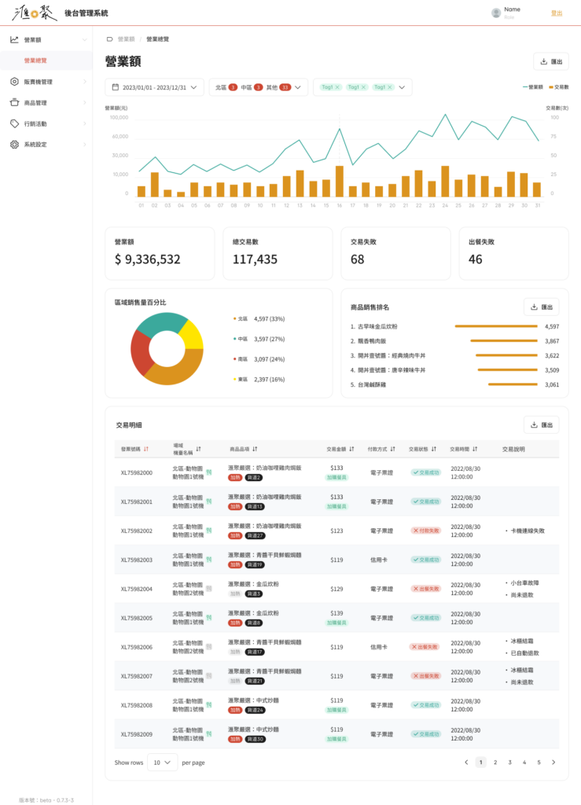The image size is (581, 805).
Task: Select 營業總覽 submenu item in sidebar
Action: [35, 61]
